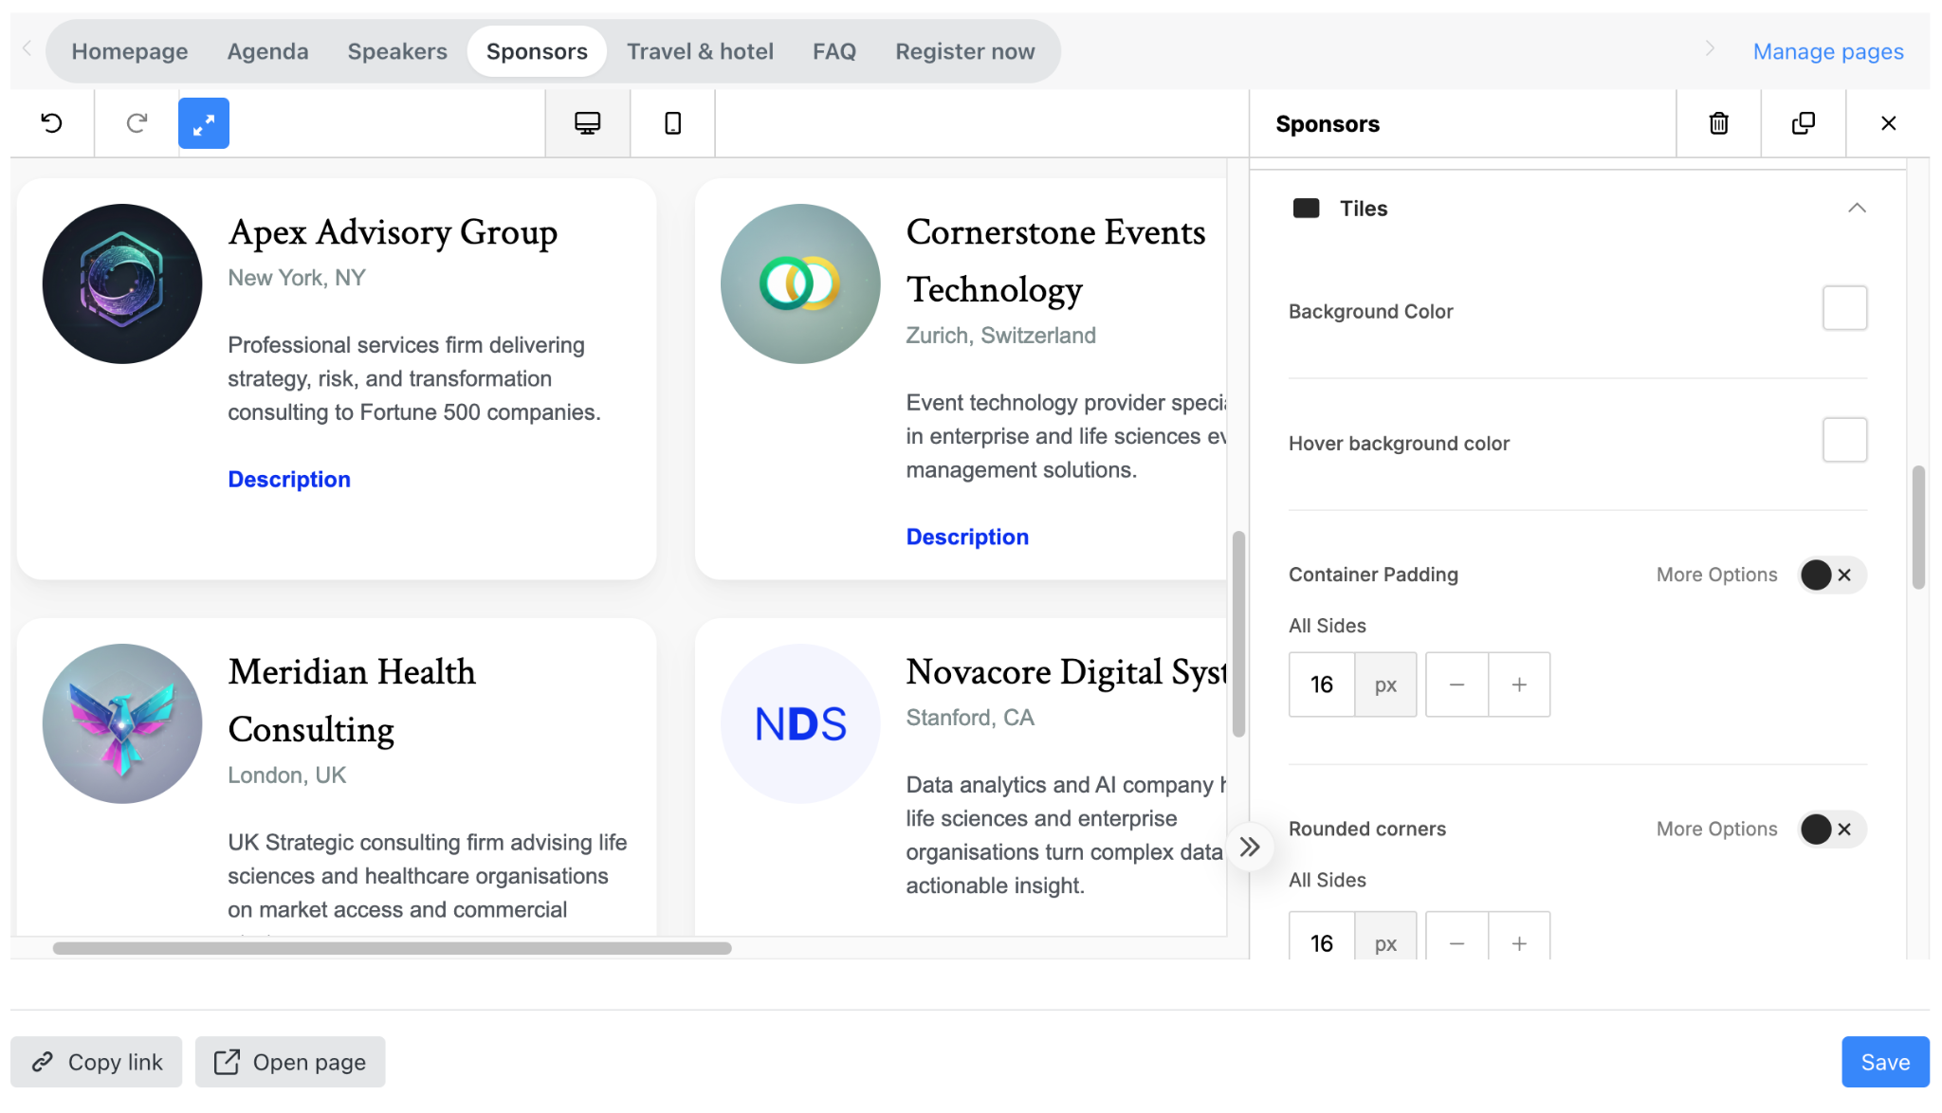The image size is (1942, 1113).
Task: Click the Cornerstone Events Technology logo
Action: pyautogui.click(x=800, y=283)
